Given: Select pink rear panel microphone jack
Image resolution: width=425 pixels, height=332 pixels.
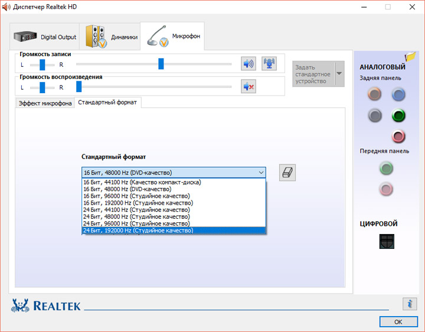Looking at the screenshot, I should click(x=398, y=136).
